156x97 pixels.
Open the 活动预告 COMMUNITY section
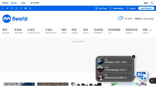click(98, 31)
